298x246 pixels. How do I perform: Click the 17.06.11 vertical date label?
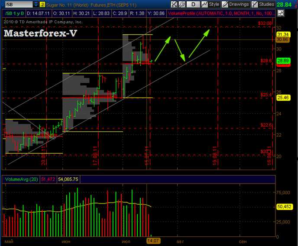[x=95, y=156]
